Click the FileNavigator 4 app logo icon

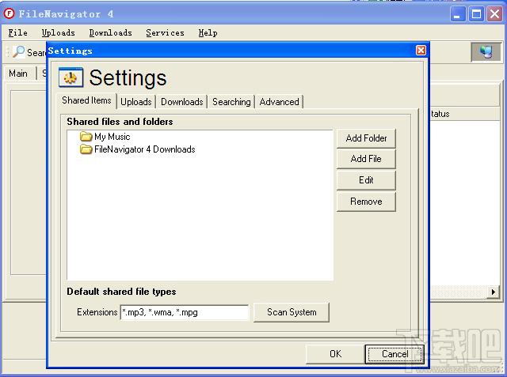(9, 13)
